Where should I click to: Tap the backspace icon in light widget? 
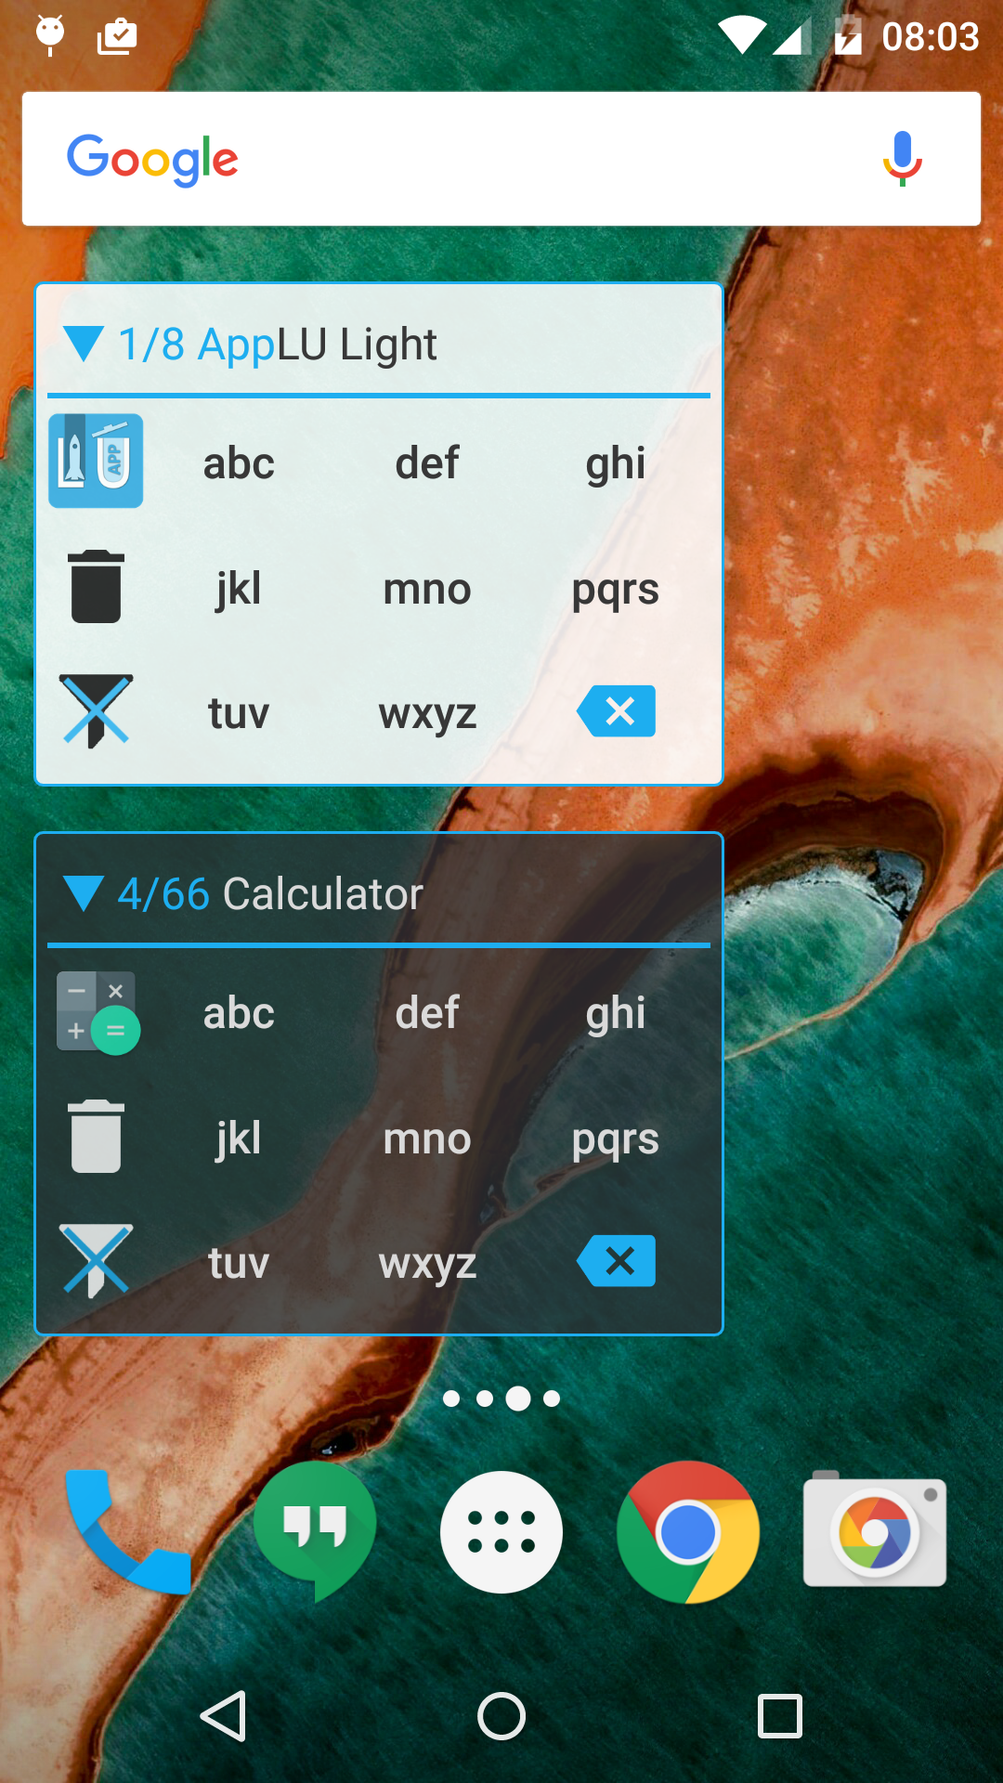pyautogui.click(x=616, y=711)
